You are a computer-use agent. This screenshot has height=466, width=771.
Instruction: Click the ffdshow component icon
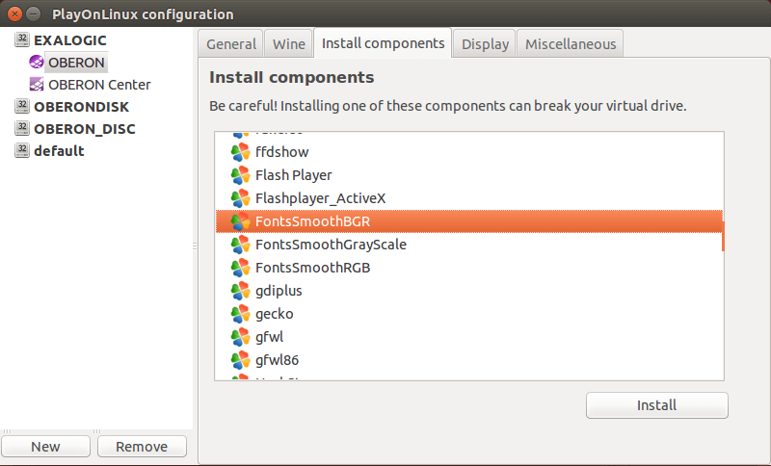coord(240,152)
